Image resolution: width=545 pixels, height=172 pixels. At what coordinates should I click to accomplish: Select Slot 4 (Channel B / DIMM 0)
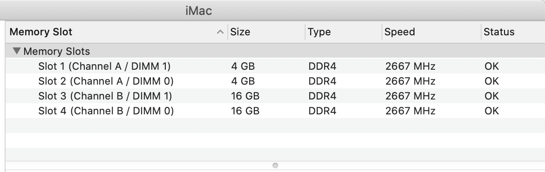[275, 111]
